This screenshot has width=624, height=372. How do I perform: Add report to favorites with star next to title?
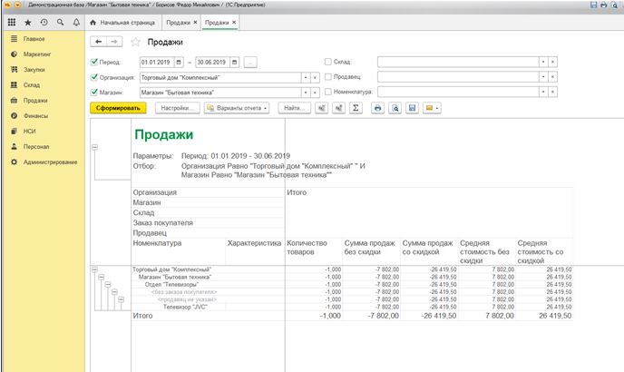tap(136, 42)
